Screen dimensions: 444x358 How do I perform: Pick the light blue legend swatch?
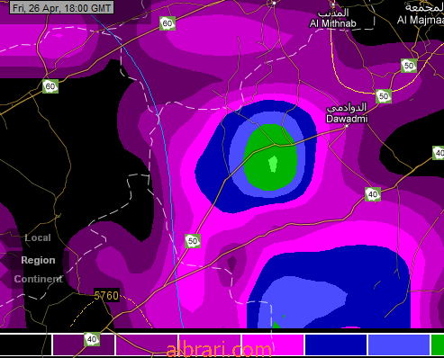coord(399,345)
